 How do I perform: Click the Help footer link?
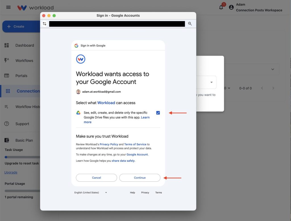coord(132,193)
